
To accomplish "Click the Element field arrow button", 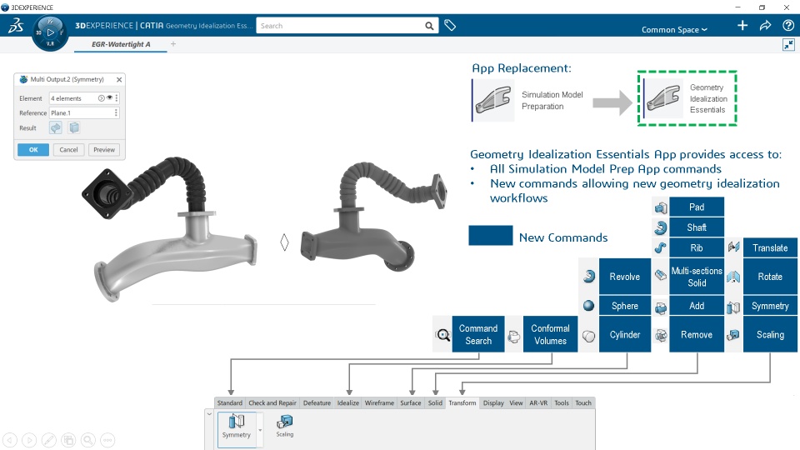I will tap(101, 98).
